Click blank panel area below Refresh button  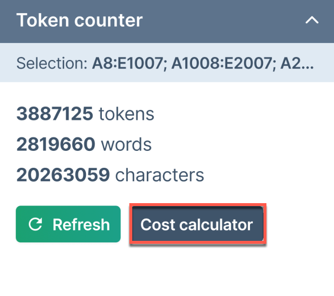[68, 269]
